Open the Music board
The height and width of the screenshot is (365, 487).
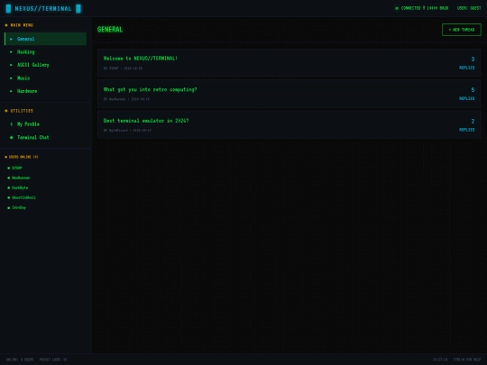click(46, 78)
